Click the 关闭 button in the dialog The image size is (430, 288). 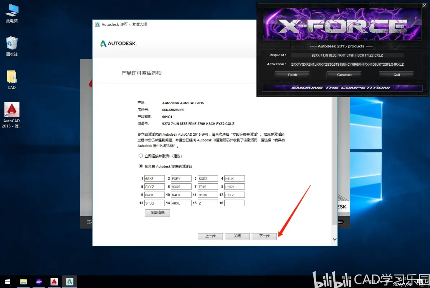tap(237, 236)
